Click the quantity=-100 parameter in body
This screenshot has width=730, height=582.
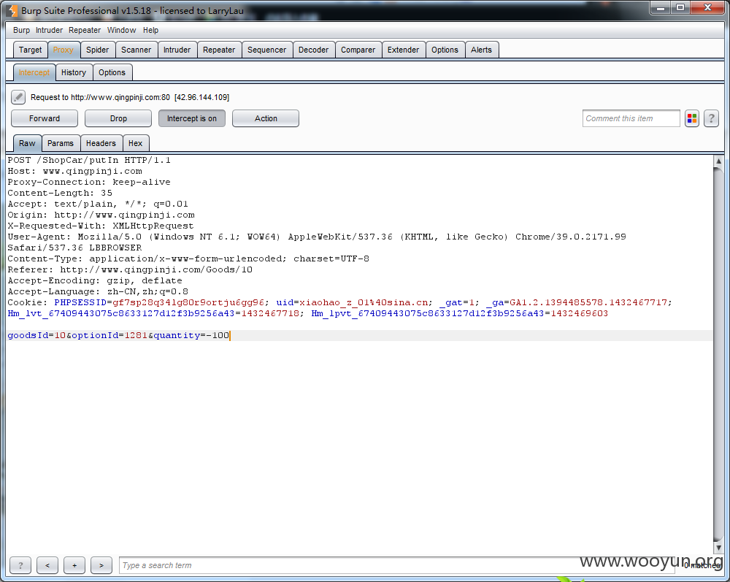tap(191, 335)
